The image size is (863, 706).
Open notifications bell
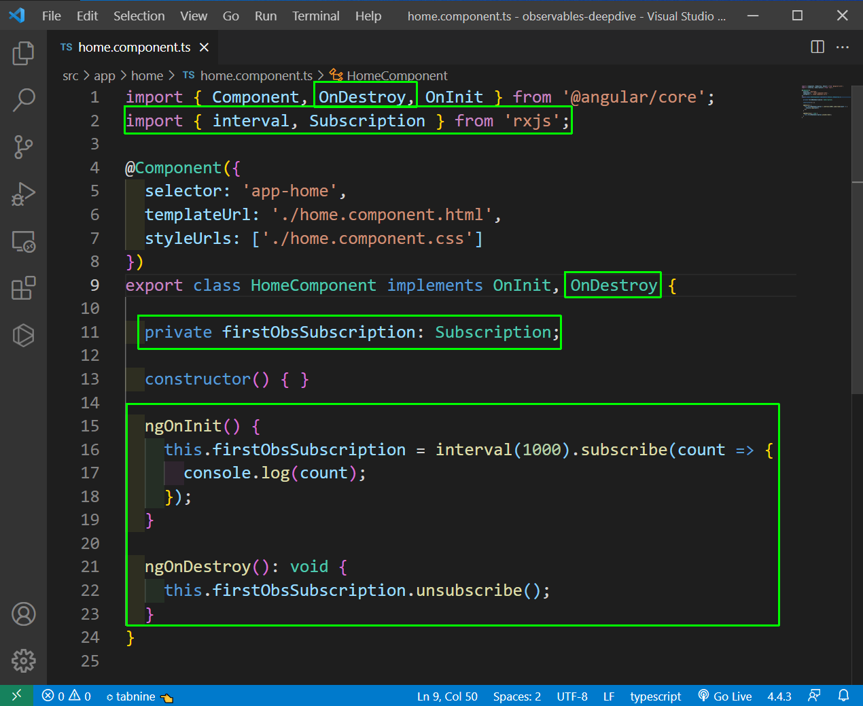click(x=843, y=696)
